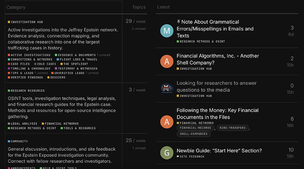The height and width of the screenshot is (169, 304).
Task: Click 19h activity time on Newbie Guide
Action: 290,156
